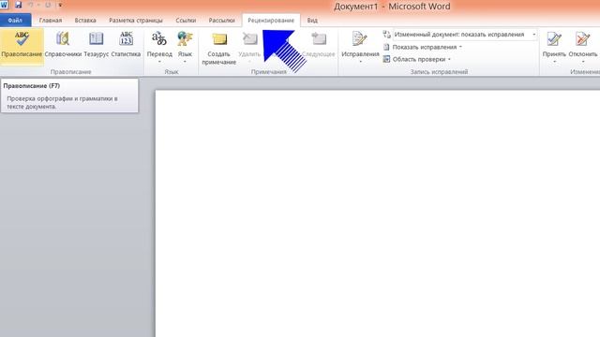
Task: Switch to the Вставка tab
Action: coord(85,21)
